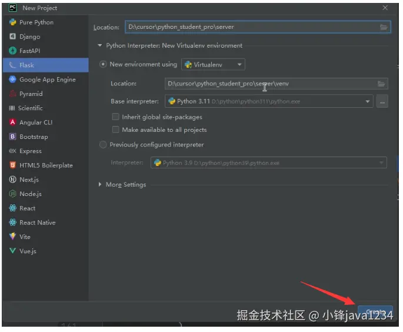Select the Pure Python project type icon
Screen dimensions: 403x332
[12, 22]
